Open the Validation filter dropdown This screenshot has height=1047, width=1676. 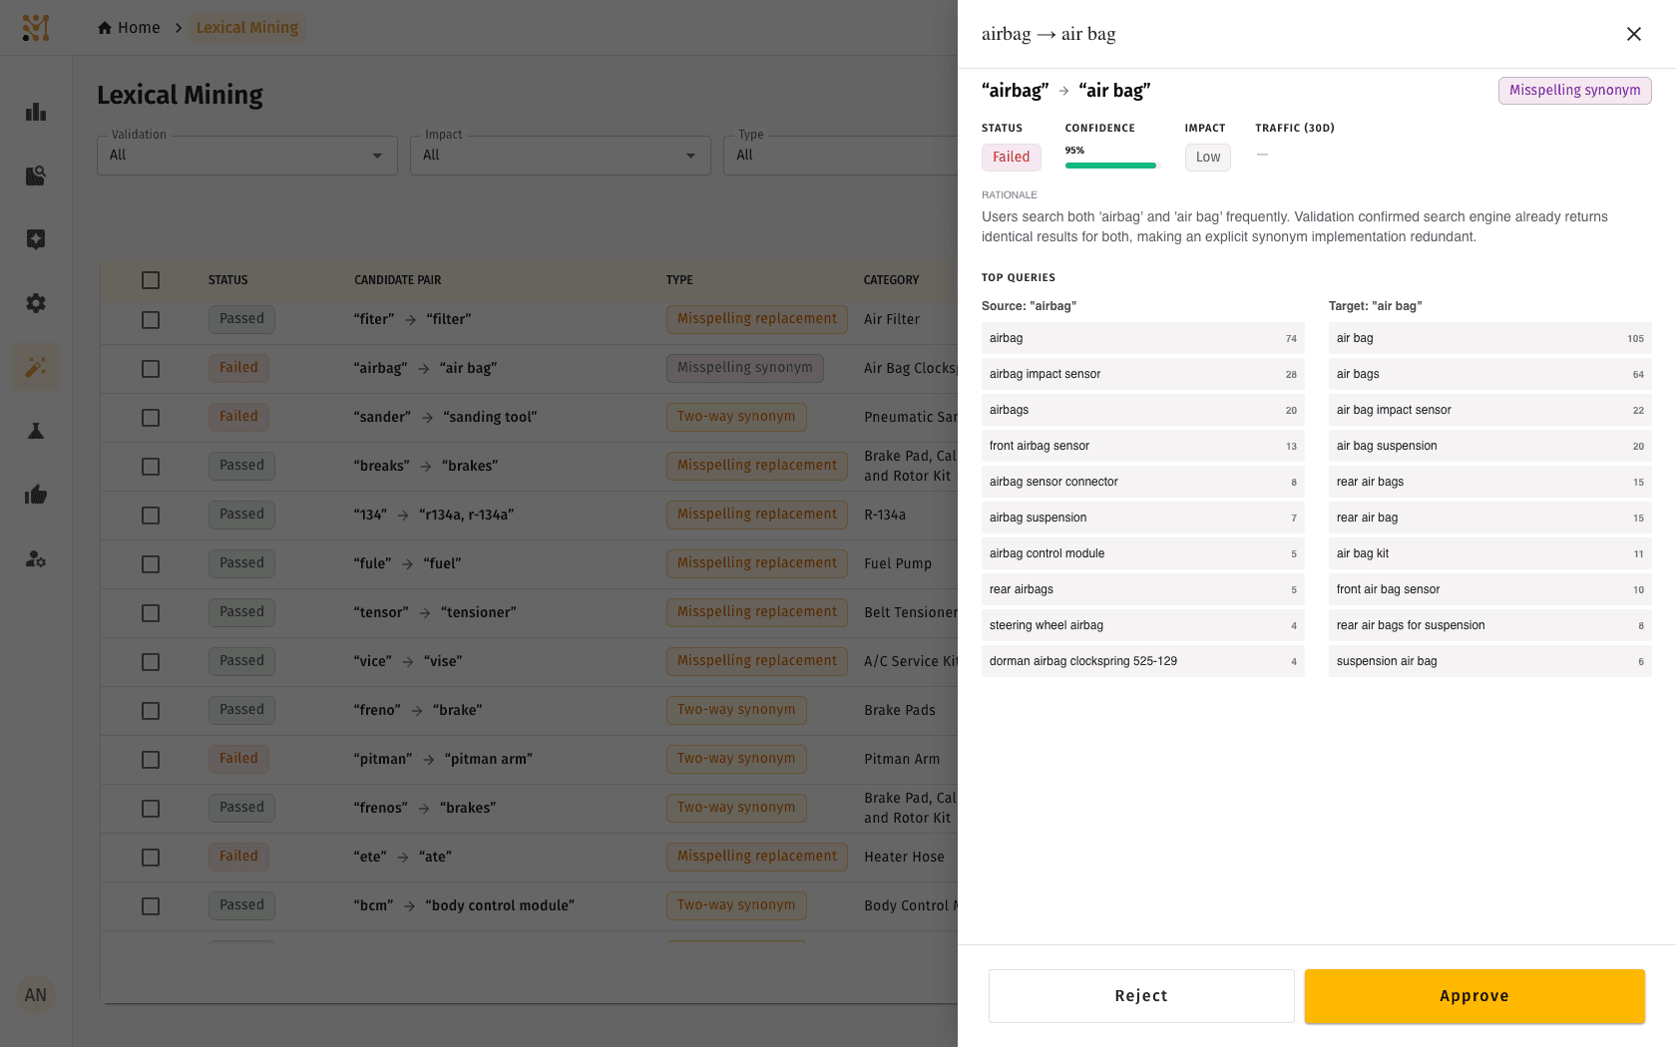[247, 156]
